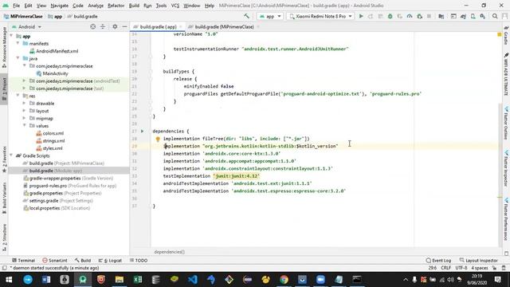Start debugging with the green bug icon
The width and height of the screenshot is (510, 287).
pos(390,16)
